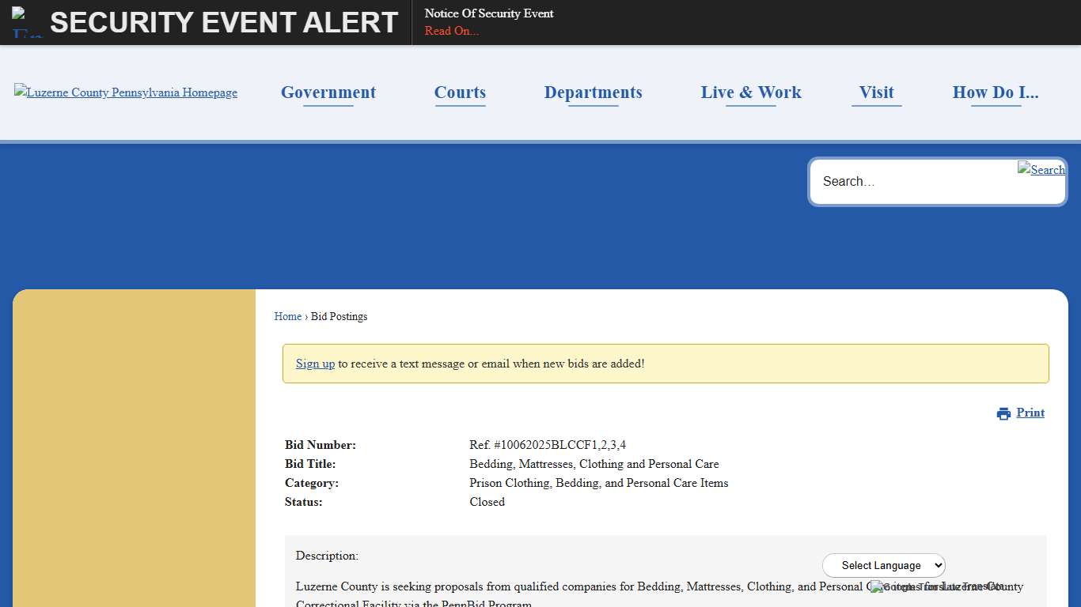1081x607 pixels.
Task: Click the printer icon beside Print
Action: coord(1003,413)
